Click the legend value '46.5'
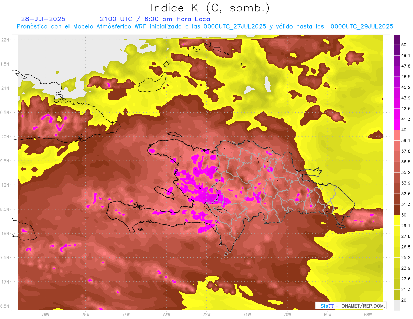This screenshot has width=413, height=319. (x=406, y=77)
